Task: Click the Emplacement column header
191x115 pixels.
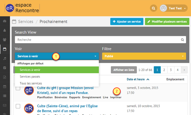Action: click(x=175, y=79)
